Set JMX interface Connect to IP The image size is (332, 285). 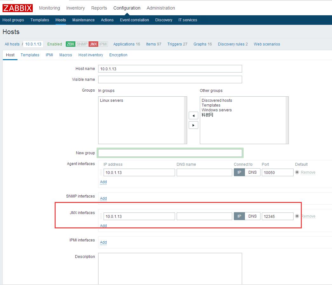click(x=239, y=216)
